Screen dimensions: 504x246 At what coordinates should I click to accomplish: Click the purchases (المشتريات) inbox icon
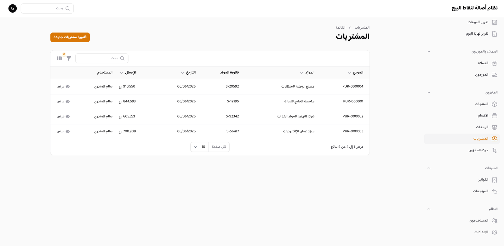coord(495,139)
